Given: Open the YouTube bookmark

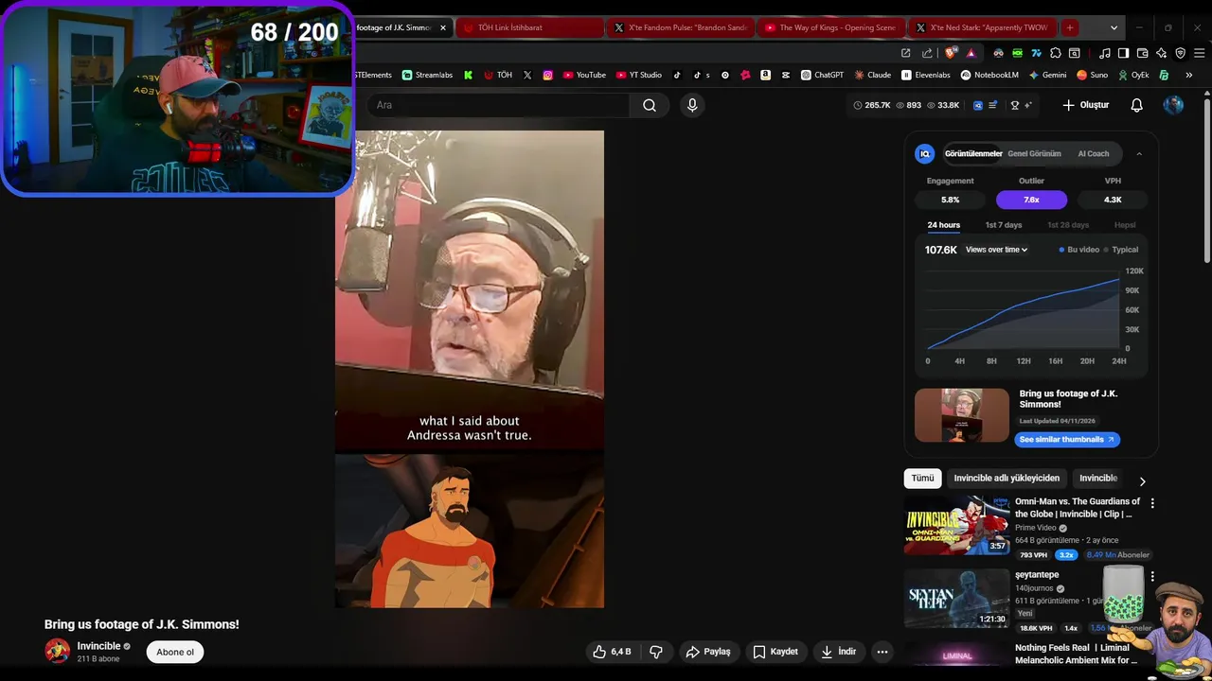Looking at the screenshot, I should tap(583, 75).
